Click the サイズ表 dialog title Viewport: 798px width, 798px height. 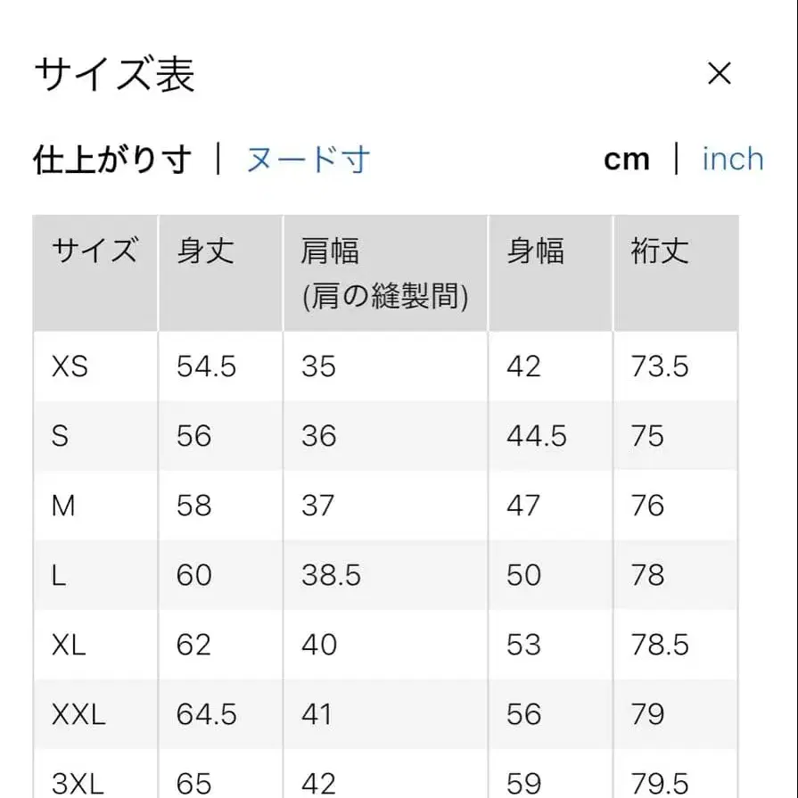(x=118, y=73)
